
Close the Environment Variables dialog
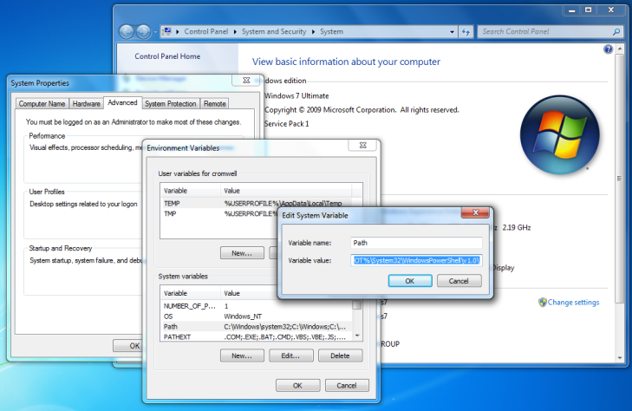click(x=362, y=146)
